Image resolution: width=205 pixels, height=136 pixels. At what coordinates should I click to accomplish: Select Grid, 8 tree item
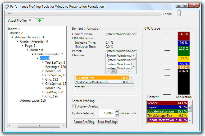(45, 58)
